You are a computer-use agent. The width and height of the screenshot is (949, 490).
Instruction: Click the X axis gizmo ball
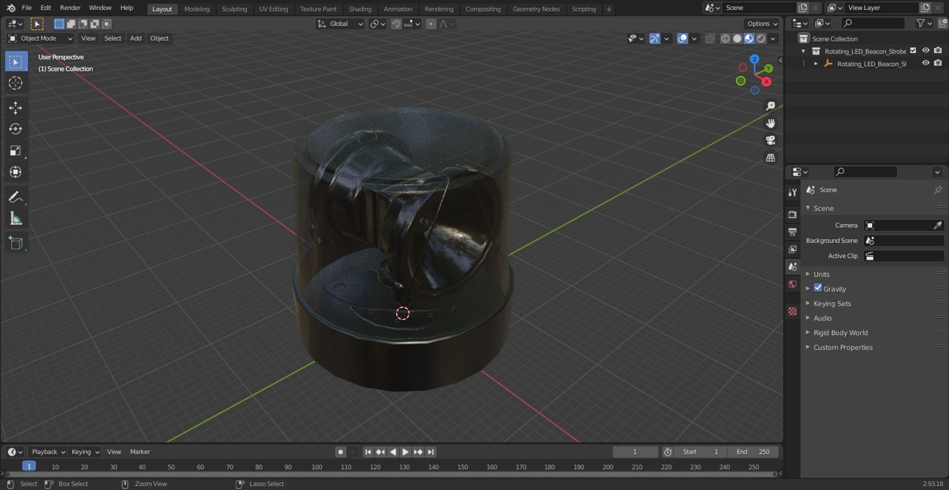[767, 82]
